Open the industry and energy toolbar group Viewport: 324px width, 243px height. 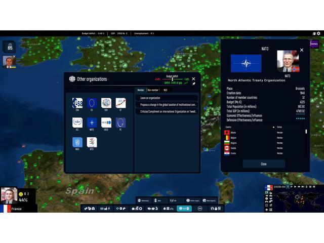(105, 209)
